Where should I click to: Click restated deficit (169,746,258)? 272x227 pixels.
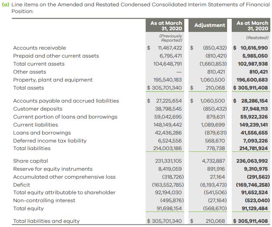tap(253, 185)
